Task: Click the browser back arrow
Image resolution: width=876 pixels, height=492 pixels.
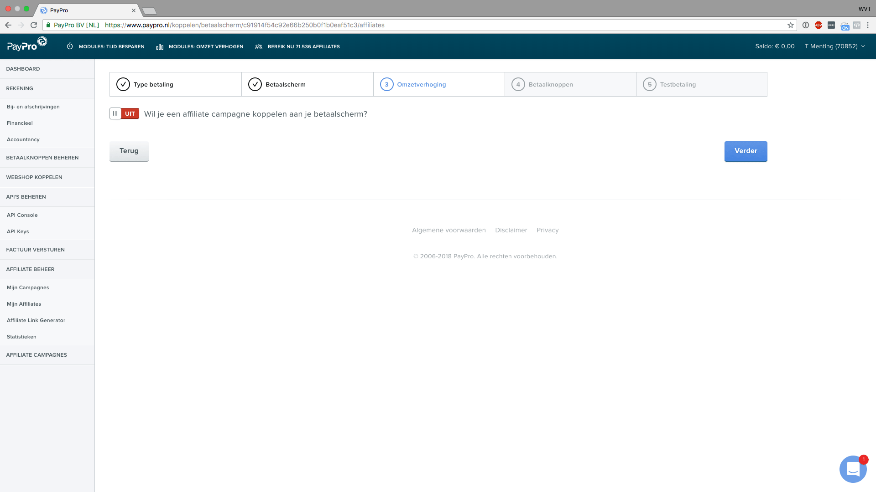Action: pyautogui.click(x=8, y=25)
